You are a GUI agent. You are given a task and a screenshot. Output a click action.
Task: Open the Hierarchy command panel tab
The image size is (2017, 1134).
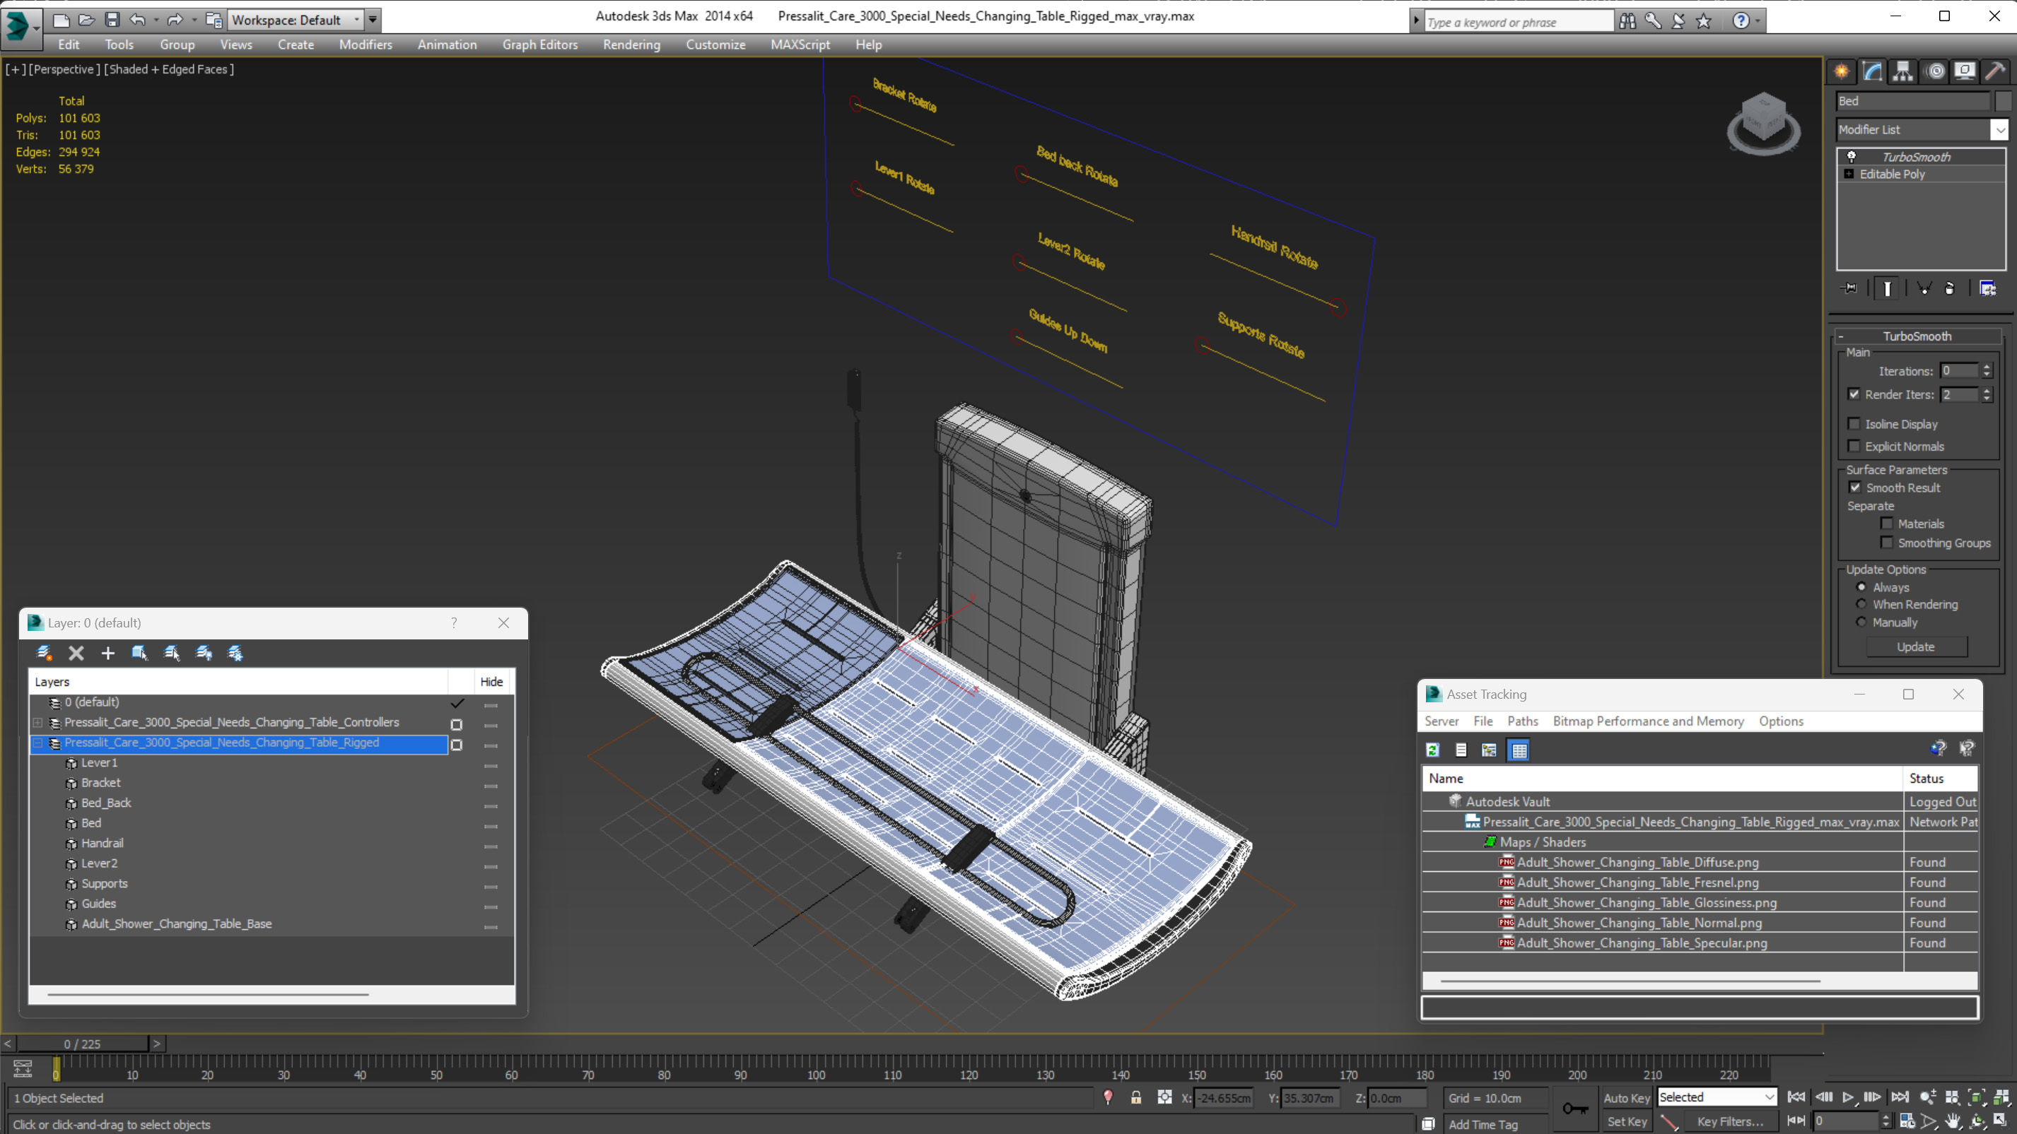coord(1902,71)
